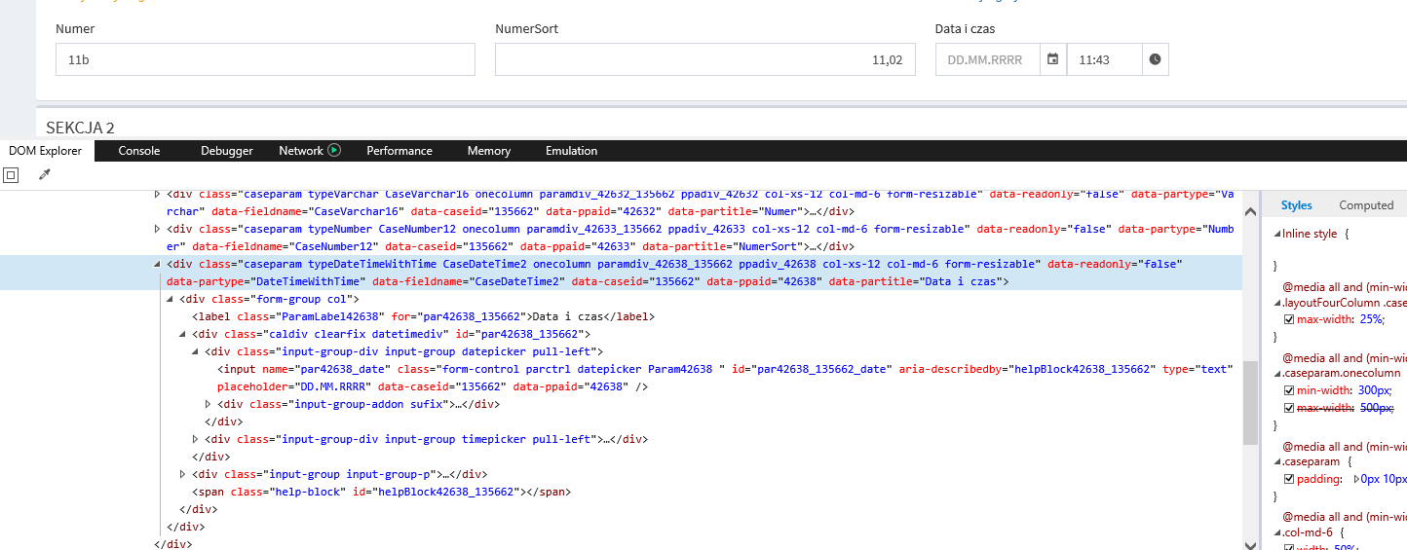
Task: Expand the input-group-addon sufix node
Action: 209,405
